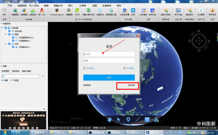Click the phone number input field
This screenshot has height=135, width=218.
point(109,54)
